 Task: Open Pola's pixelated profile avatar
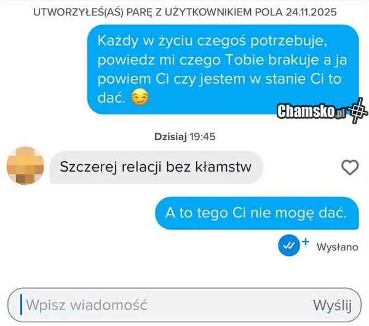coord(25,165)
